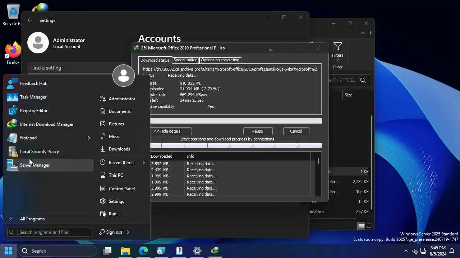Click the connections progress segments bar

[236, 145]
